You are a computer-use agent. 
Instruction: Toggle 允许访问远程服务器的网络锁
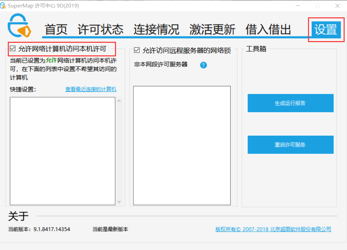pos(137,50)
